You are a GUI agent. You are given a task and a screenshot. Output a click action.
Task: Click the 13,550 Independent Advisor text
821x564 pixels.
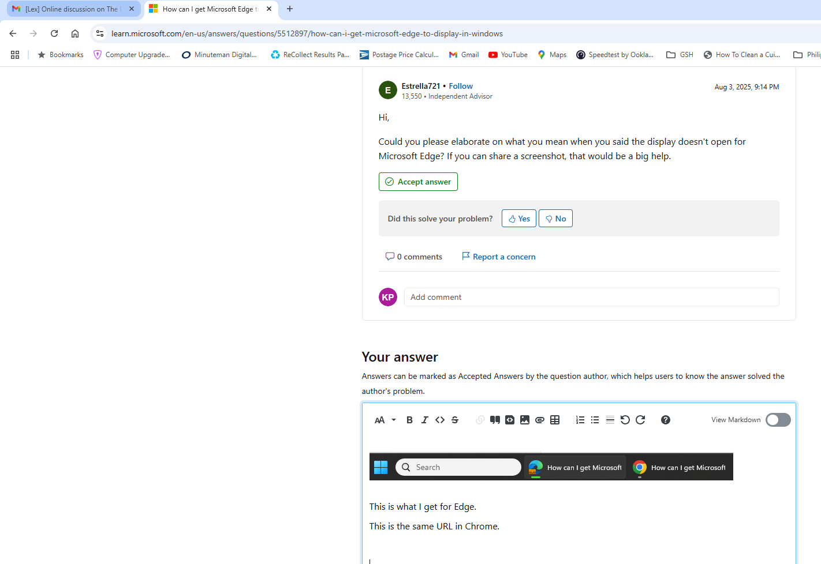(447, 96)
